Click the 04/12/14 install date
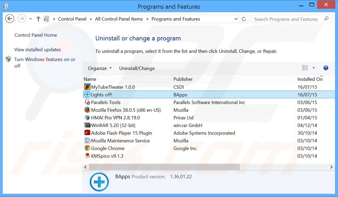The height and width of the screenshot is (197, 338). pos(307,125)
